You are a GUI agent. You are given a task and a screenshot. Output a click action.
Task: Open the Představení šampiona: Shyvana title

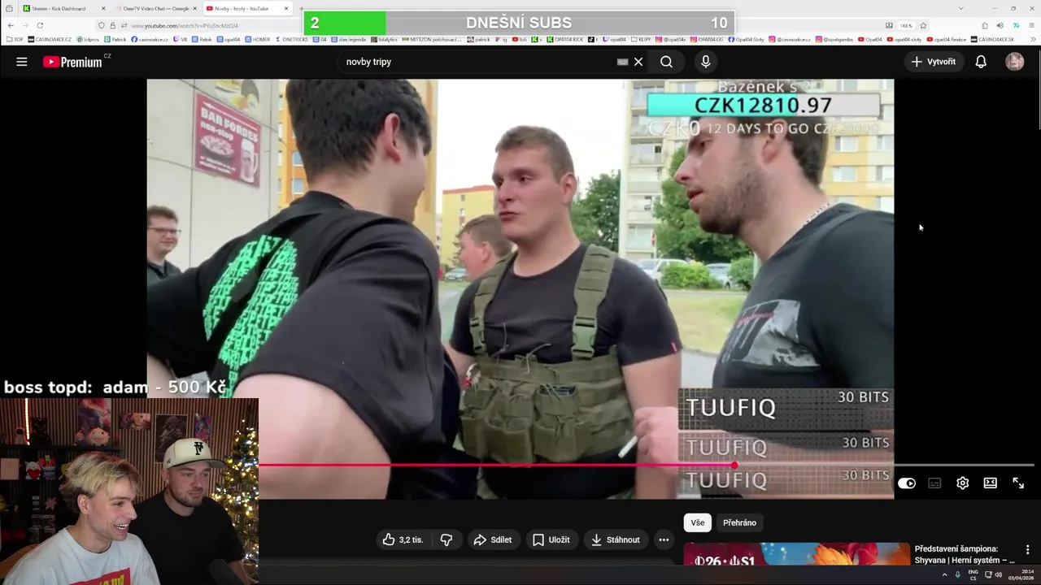click(965, 554)
